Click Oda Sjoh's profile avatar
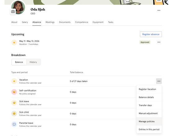The width and height of the screenshot is (170, 136). tap(18, 7)
